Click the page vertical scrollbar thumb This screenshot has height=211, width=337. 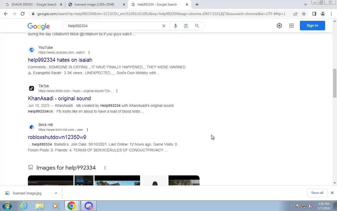[x=335, y=83]
